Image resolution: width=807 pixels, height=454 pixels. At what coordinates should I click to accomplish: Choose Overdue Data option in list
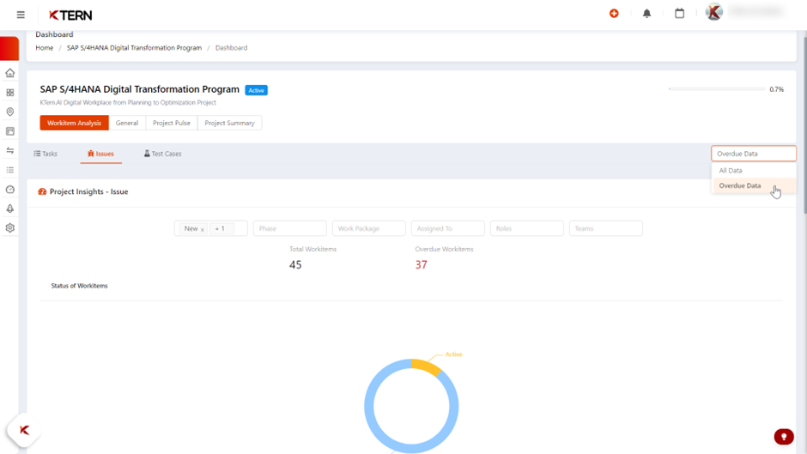click(x=754, y=186)
